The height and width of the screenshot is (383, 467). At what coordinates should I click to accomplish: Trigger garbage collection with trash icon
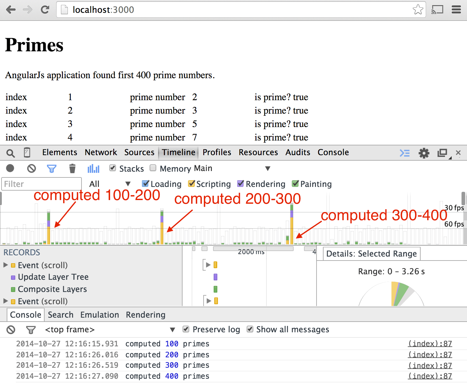point(72,168)
